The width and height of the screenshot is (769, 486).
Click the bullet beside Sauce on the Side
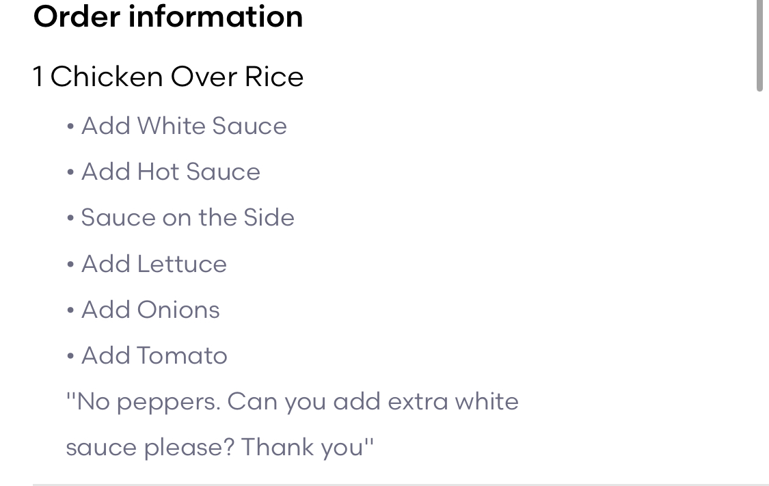coord(70,218)
